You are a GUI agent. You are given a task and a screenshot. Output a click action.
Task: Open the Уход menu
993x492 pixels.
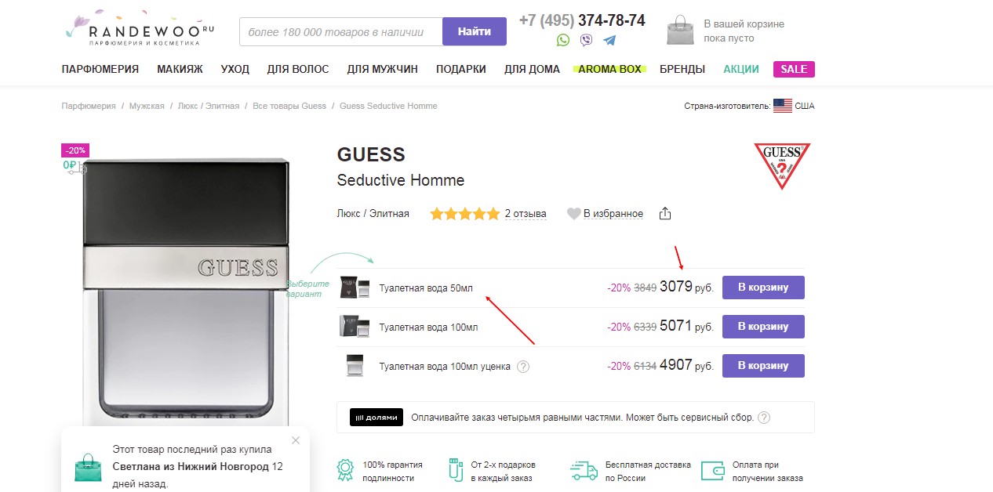[x=235, y=69]
